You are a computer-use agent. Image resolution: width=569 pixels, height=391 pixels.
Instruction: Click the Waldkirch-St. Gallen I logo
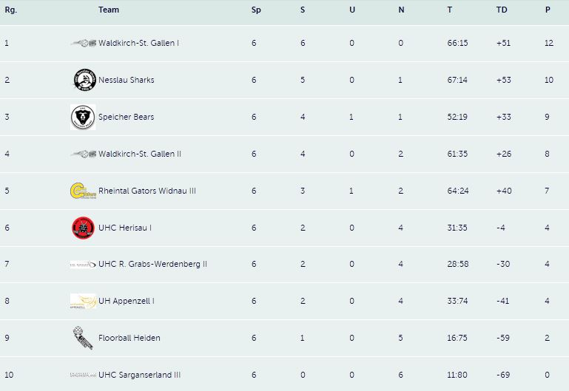tap(83, 43)
